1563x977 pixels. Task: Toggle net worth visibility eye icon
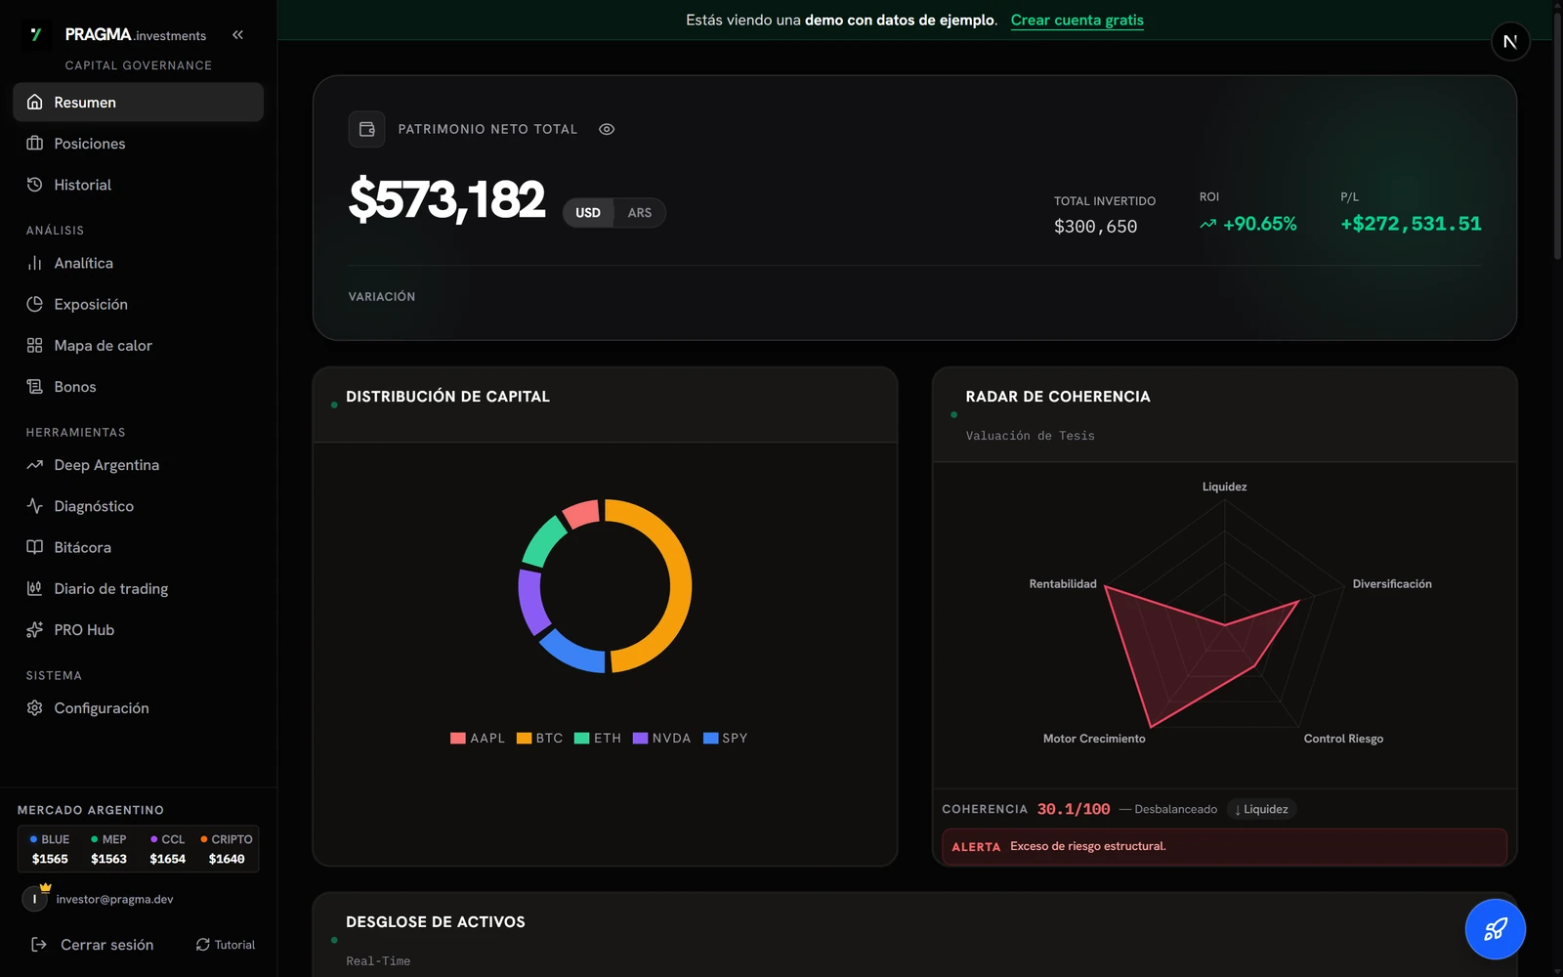607,129
